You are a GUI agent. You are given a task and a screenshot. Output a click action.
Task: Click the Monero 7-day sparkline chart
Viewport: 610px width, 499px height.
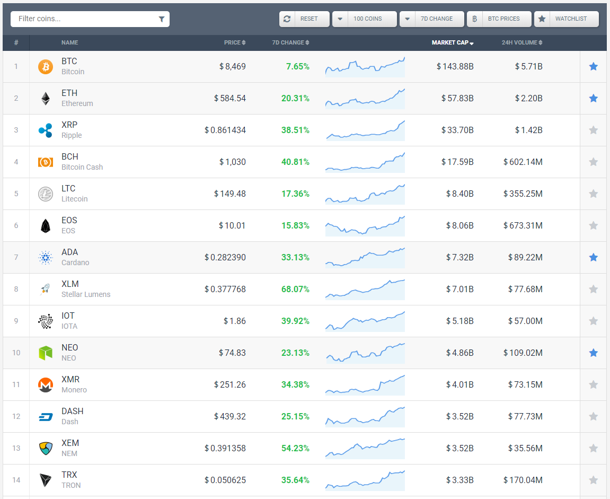tap(365, 386)
